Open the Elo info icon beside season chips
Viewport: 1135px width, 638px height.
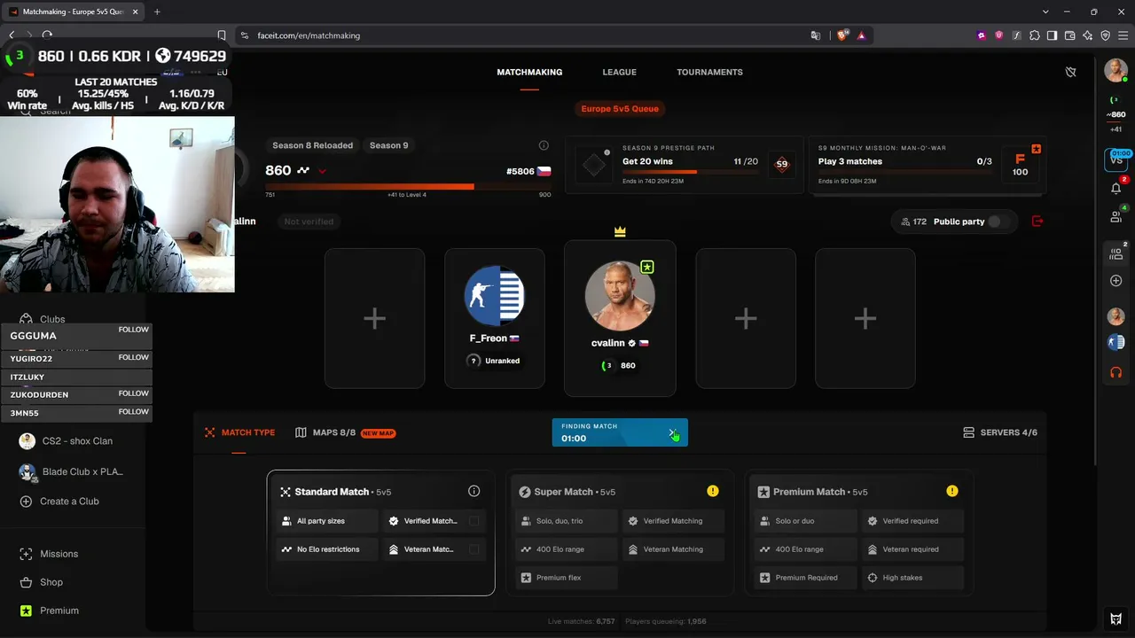(x=544, y=145)
